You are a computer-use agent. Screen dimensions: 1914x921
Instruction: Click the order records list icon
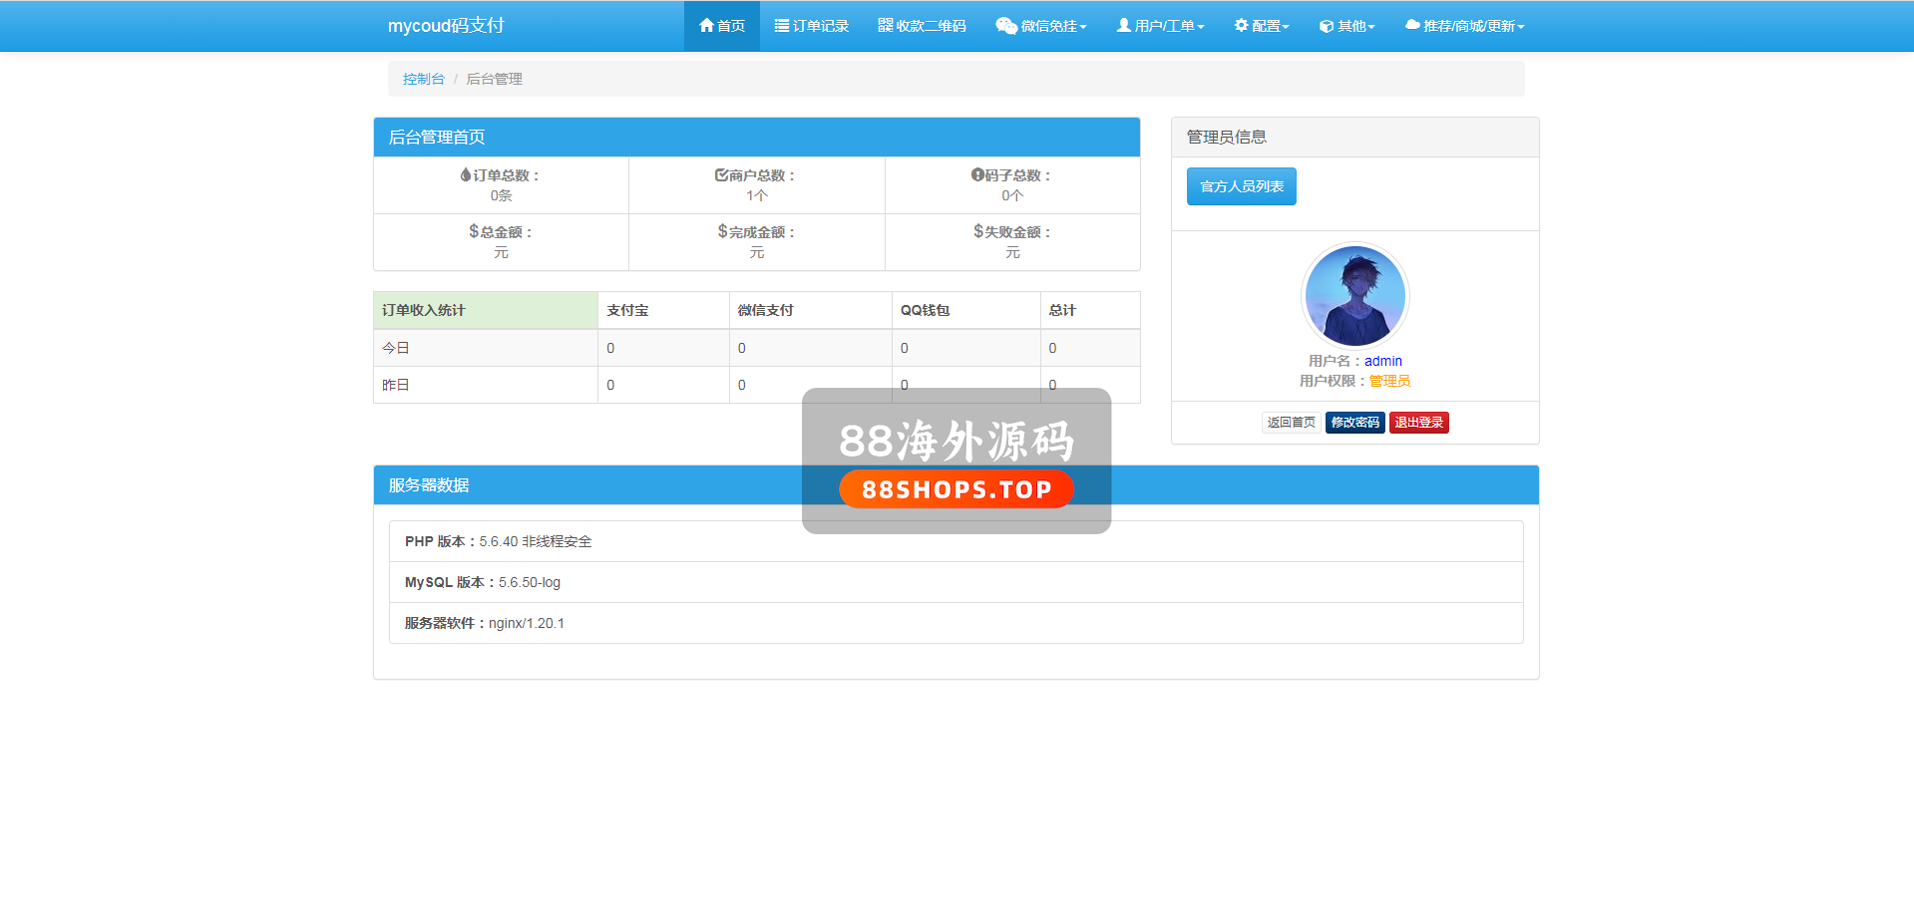pyautogui.click(x=782, y=26)
